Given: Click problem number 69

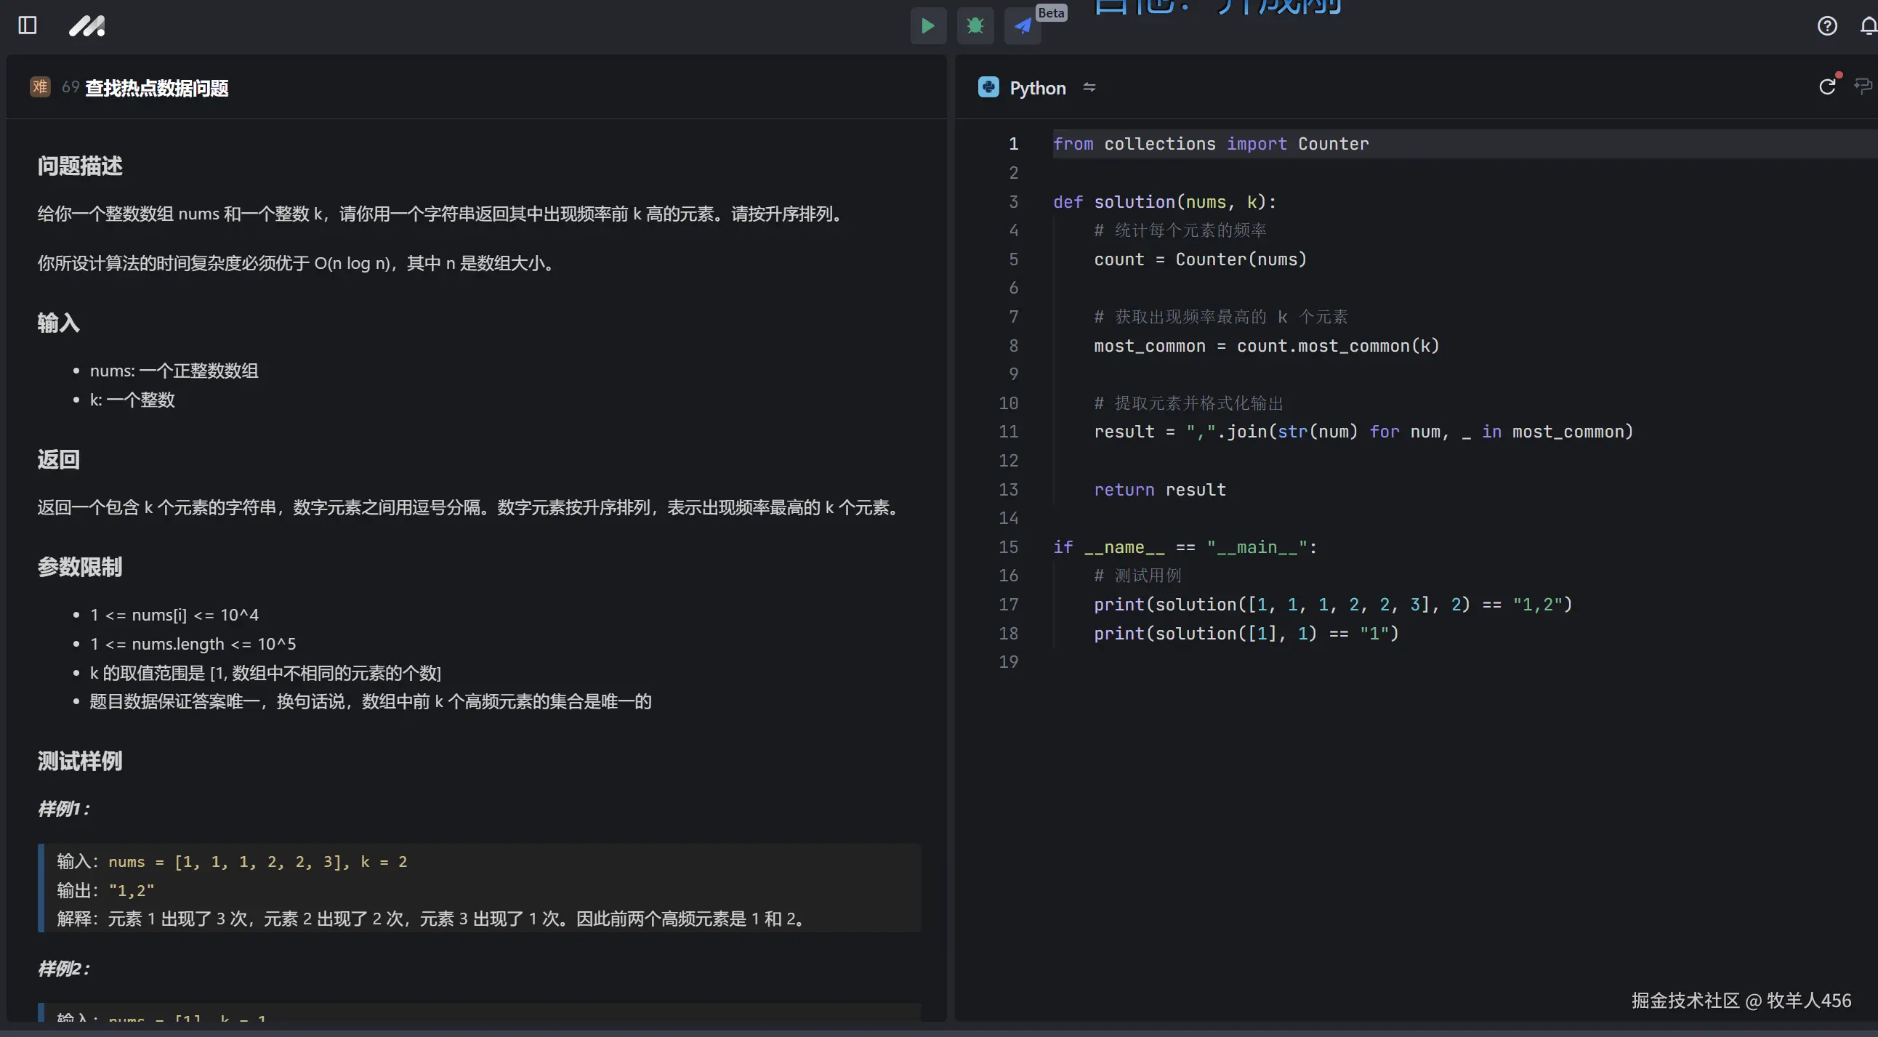Looking at the screenshot, I should click(70, 87).
